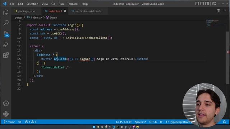The height and width of the screenshot is (129, 230).
Task: Open the Run and Debug view
Action: [6, 44]
